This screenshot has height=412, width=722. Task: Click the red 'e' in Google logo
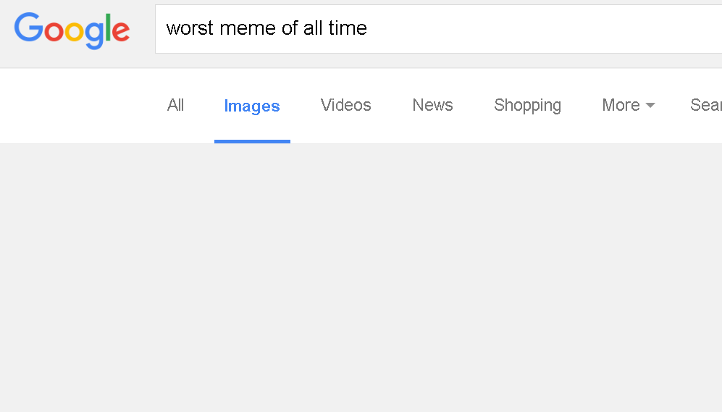pyautogui.click(x=121, y=31)
